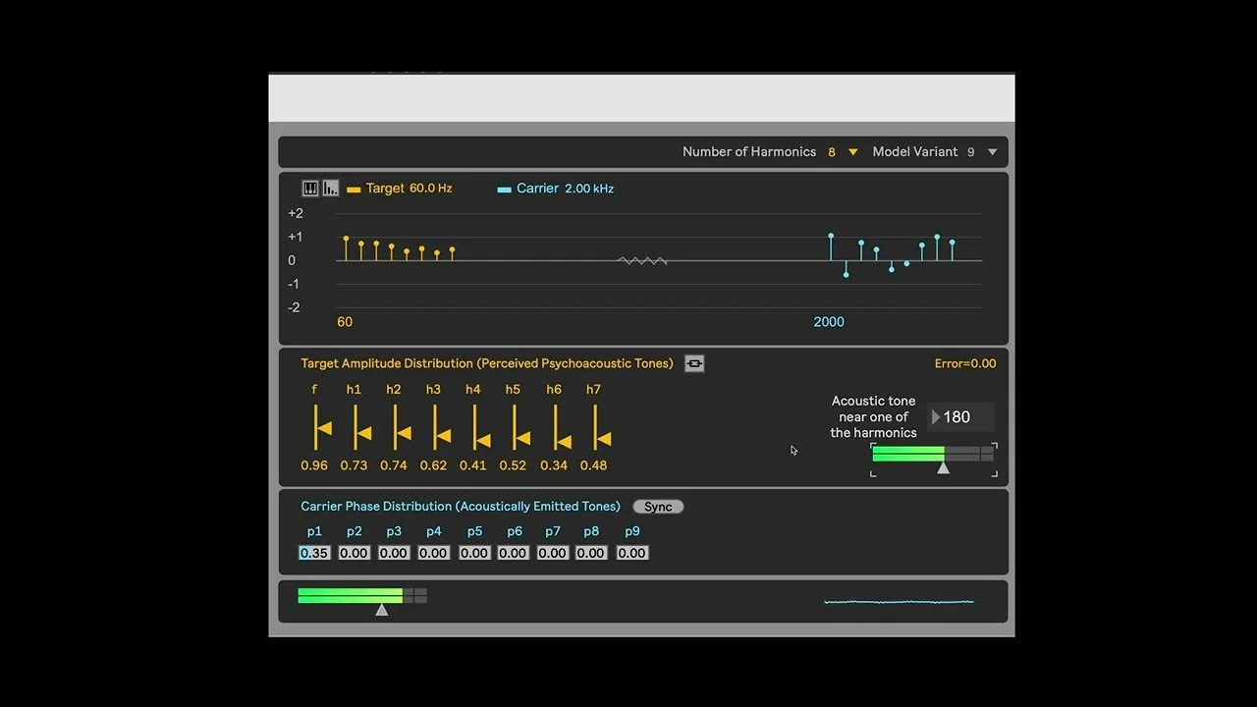Click the p3 phase field
Viewport: 1257px width, 707px height.
tap(394, 553)
